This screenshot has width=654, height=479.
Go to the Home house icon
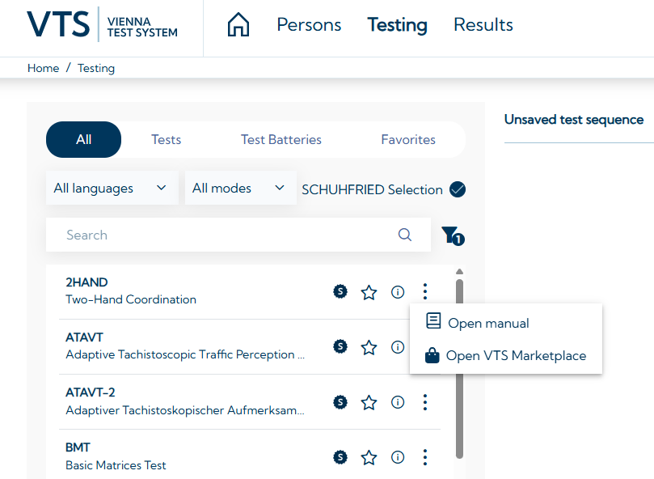238,25
